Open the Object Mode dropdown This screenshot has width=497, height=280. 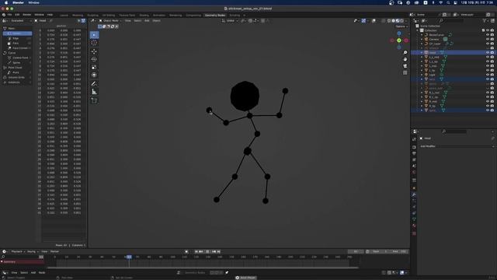click(x=110, y=21)
